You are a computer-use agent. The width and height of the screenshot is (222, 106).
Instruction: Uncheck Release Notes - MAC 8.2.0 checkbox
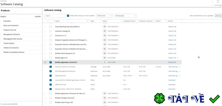(51, 89)
